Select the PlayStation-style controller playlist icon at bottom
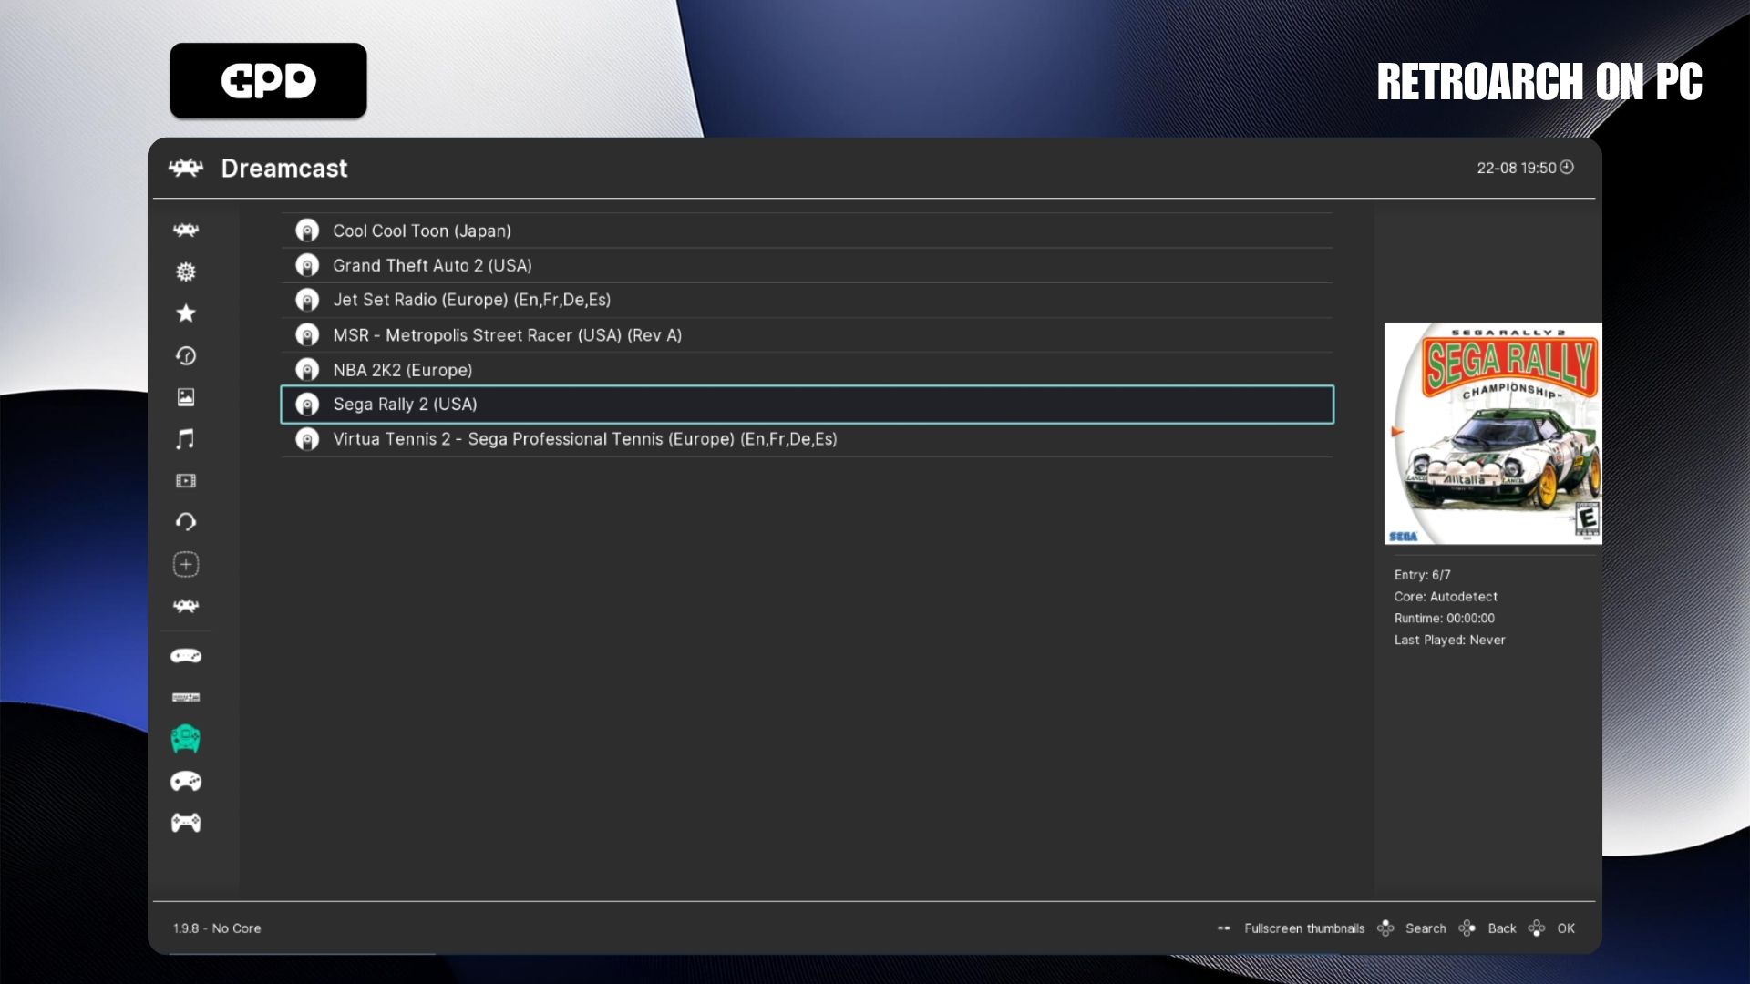Screen dimensions: 1750x984 pyautogui.click(x=186, y=823)
